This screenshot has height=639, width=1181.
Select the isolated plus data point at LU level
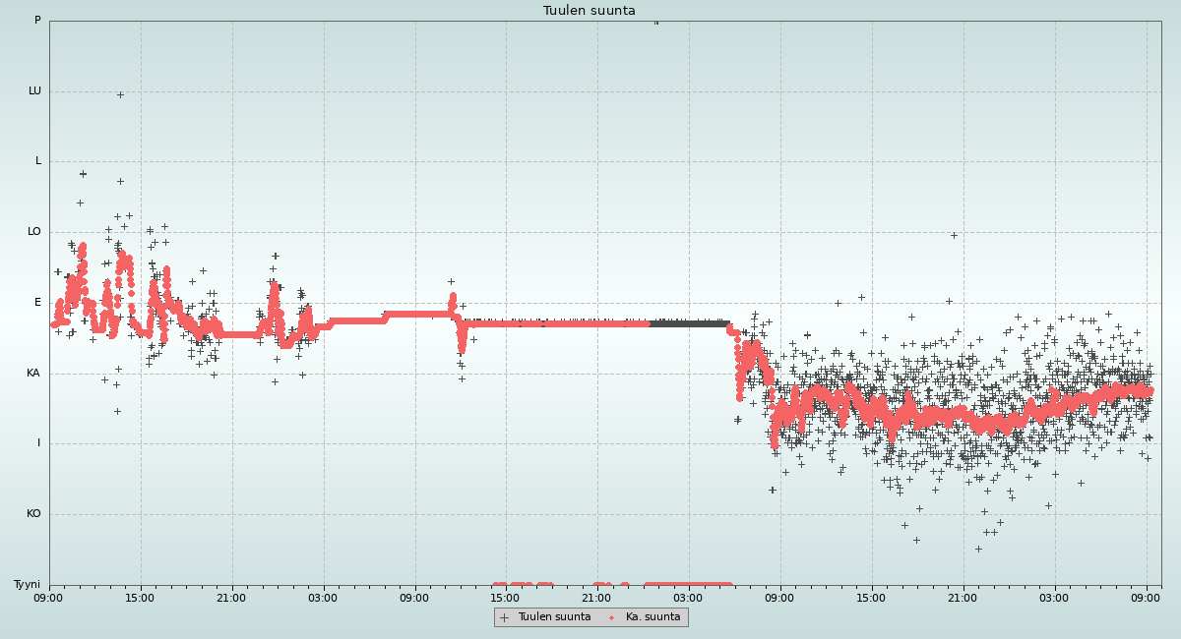(x=120, y=94)
